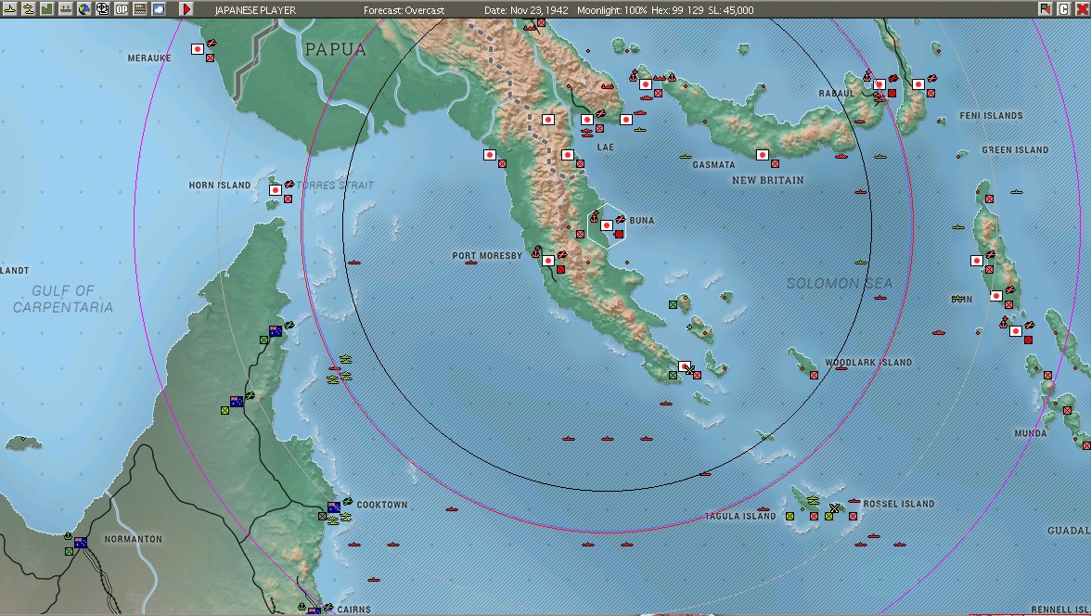Toggle the weather overlay cloud icon
1091x616 pixels.
(x=158, y=8)
